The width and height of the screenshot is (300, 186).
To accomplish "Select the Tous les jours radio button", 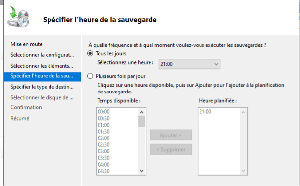I will pyautogui.click(x=90, y=54).
